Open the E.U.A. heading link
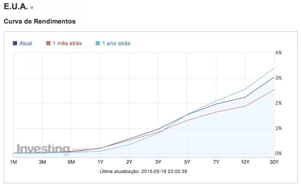 point(15,6)
